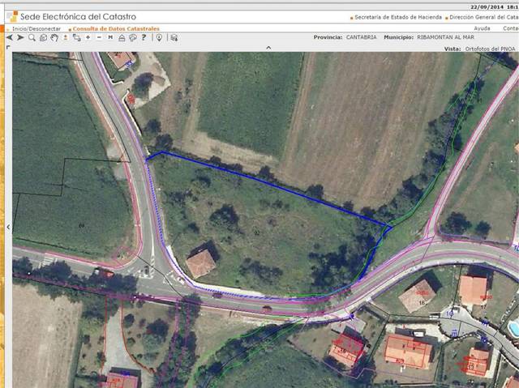
Task: Click the back arrow navigation icon
Action: pos(9,37)
